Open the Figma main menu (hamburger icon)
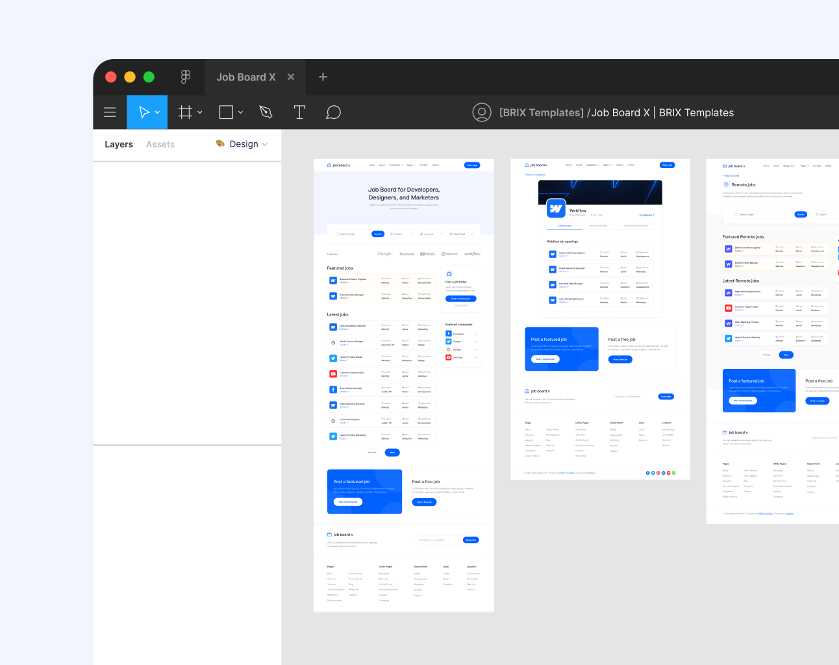839x665 pixels. point(110,112)
